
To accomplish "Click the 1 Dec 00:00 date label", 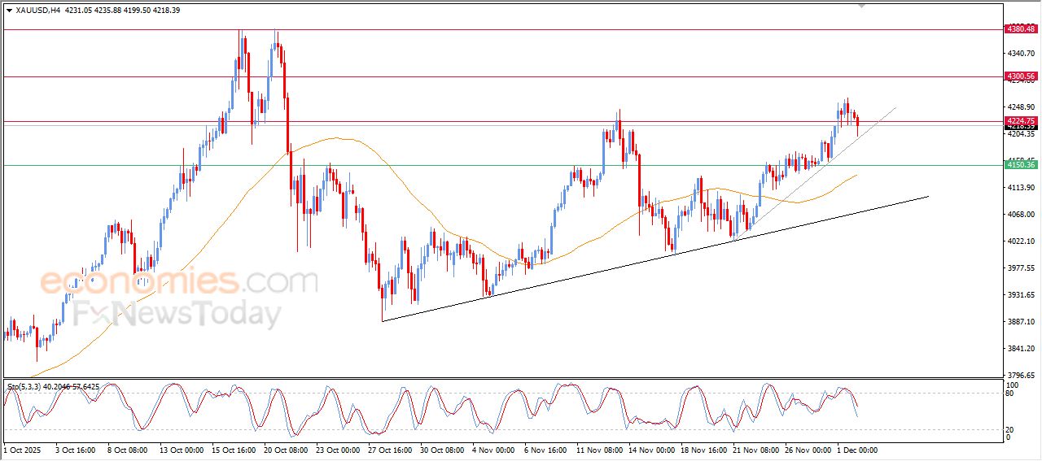I will coord(856,450).
